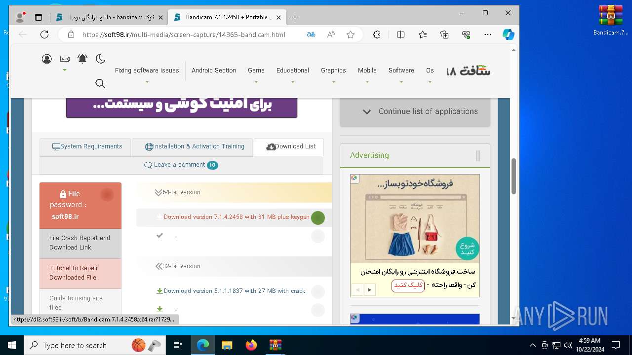The width and height of the screenshot is (632, 355).
Task: Open Firefox in taskbar
Action: pyautogui.click(x=251, y=345)
